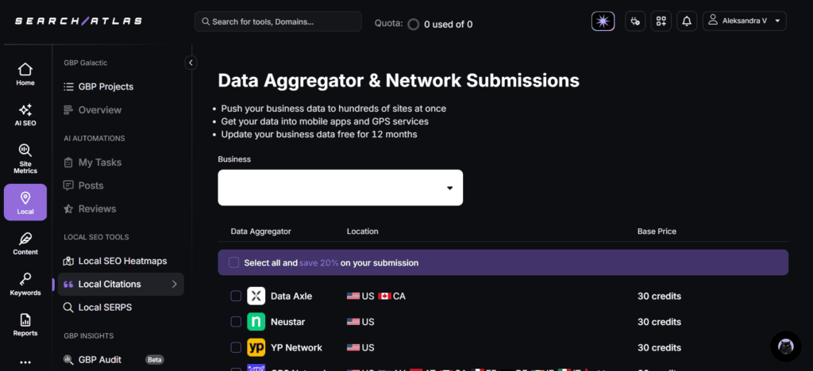Open Local SEO Heatmaps
Image resolution: width=813 pixels, height=371 pixels.
115,261
